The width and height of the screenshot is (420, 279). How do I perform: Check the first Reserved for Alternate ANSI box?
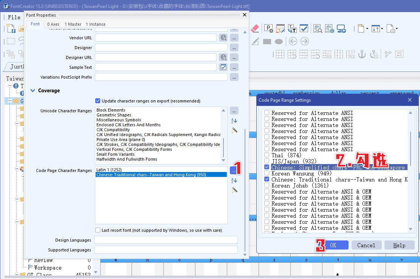(x=267, y=113)
